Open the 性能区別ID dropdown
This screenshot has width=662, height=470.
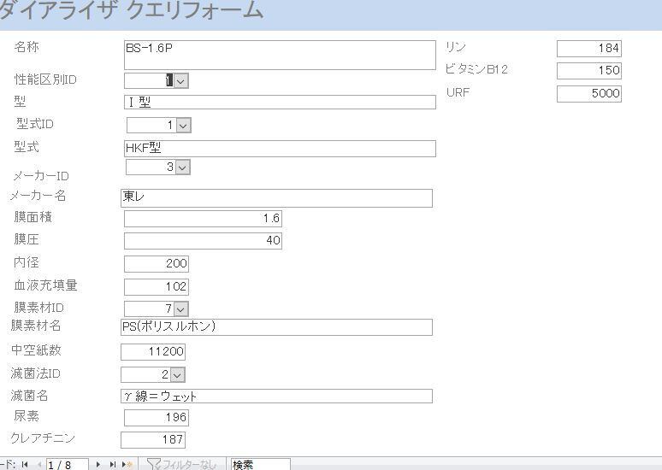click(x=181, y=80)
